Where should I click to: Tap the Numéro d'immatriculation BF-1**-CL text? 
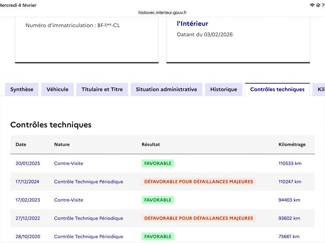(73, 26)
